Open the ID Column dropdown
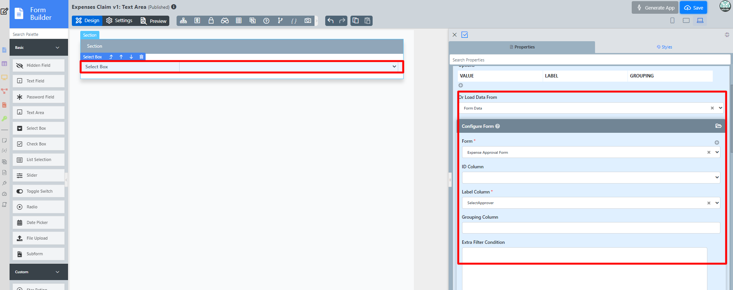733x290 pixels. pos(590,177)
